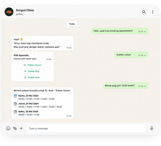
Task: Click read ticks on 'Dokter umum' message
Action: [145, 55]
